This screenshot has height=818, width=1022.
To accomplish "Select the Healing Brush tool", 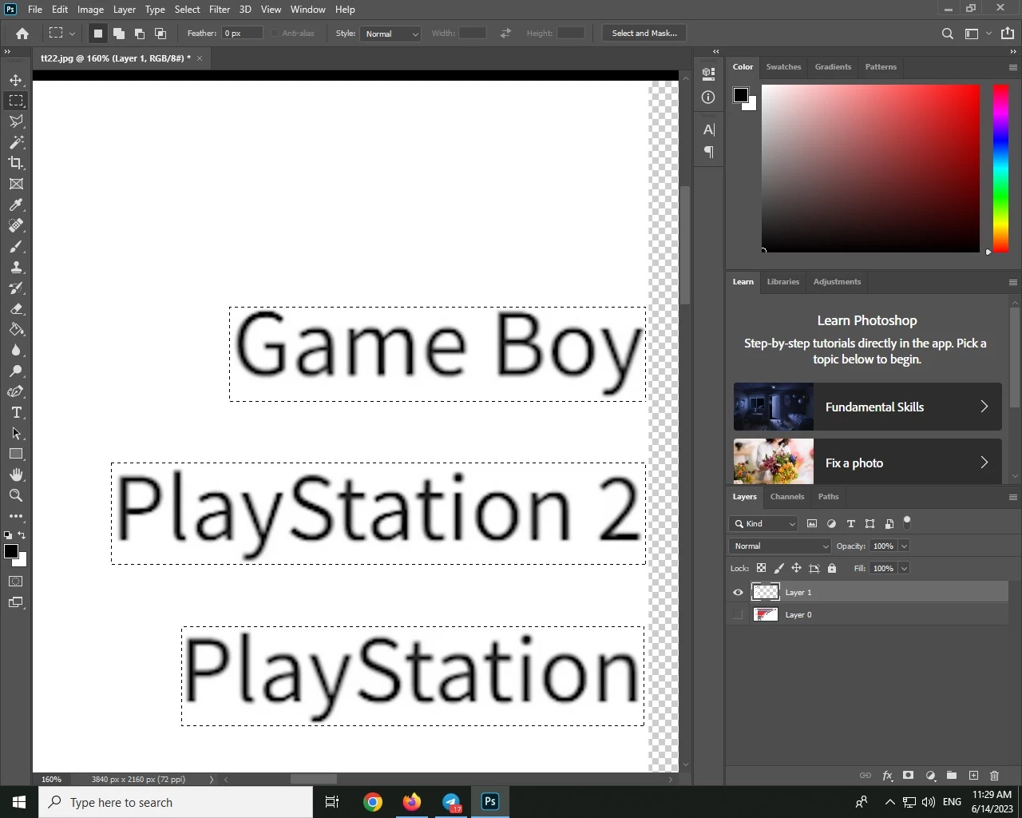I will (x=16, y=225).
